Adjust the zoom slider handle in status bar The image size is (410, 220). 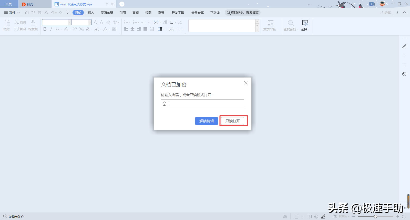[x=375, y=216]
